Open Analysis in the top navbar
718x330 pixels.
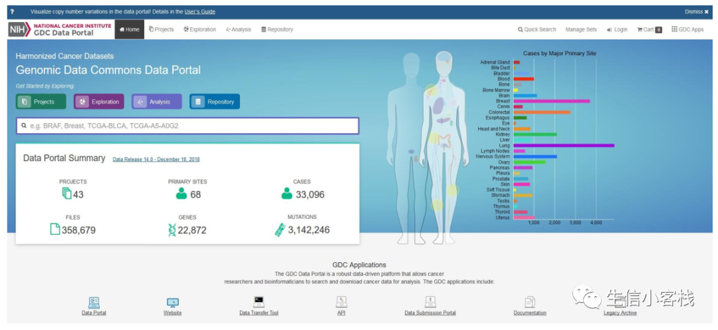click(238, 29)
